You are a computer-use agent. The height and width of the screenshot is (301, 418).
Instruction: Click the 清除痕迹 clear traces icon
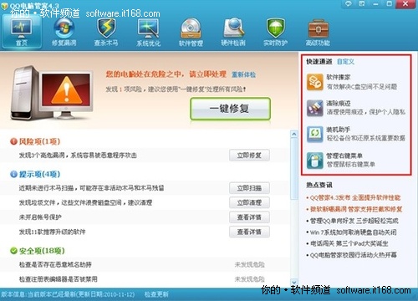[x=315, y=108]
